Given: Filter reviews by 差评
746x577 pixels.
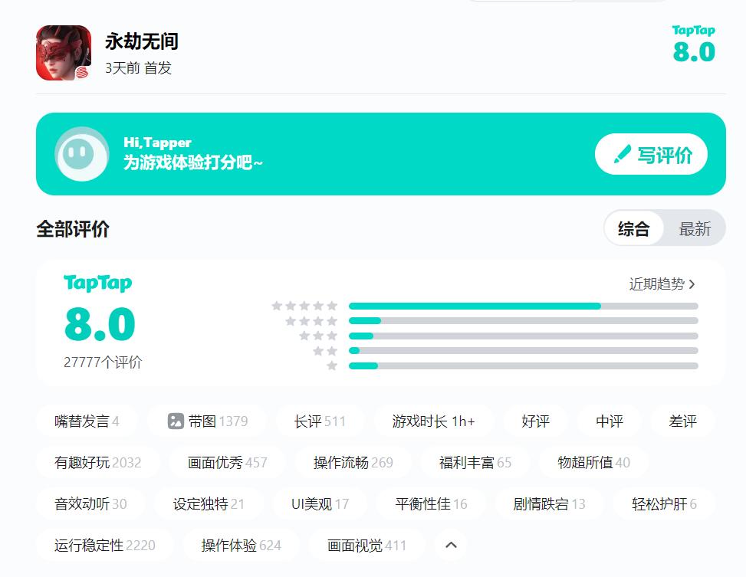Looking at the screenshot, I should click(x=682, y=421).
